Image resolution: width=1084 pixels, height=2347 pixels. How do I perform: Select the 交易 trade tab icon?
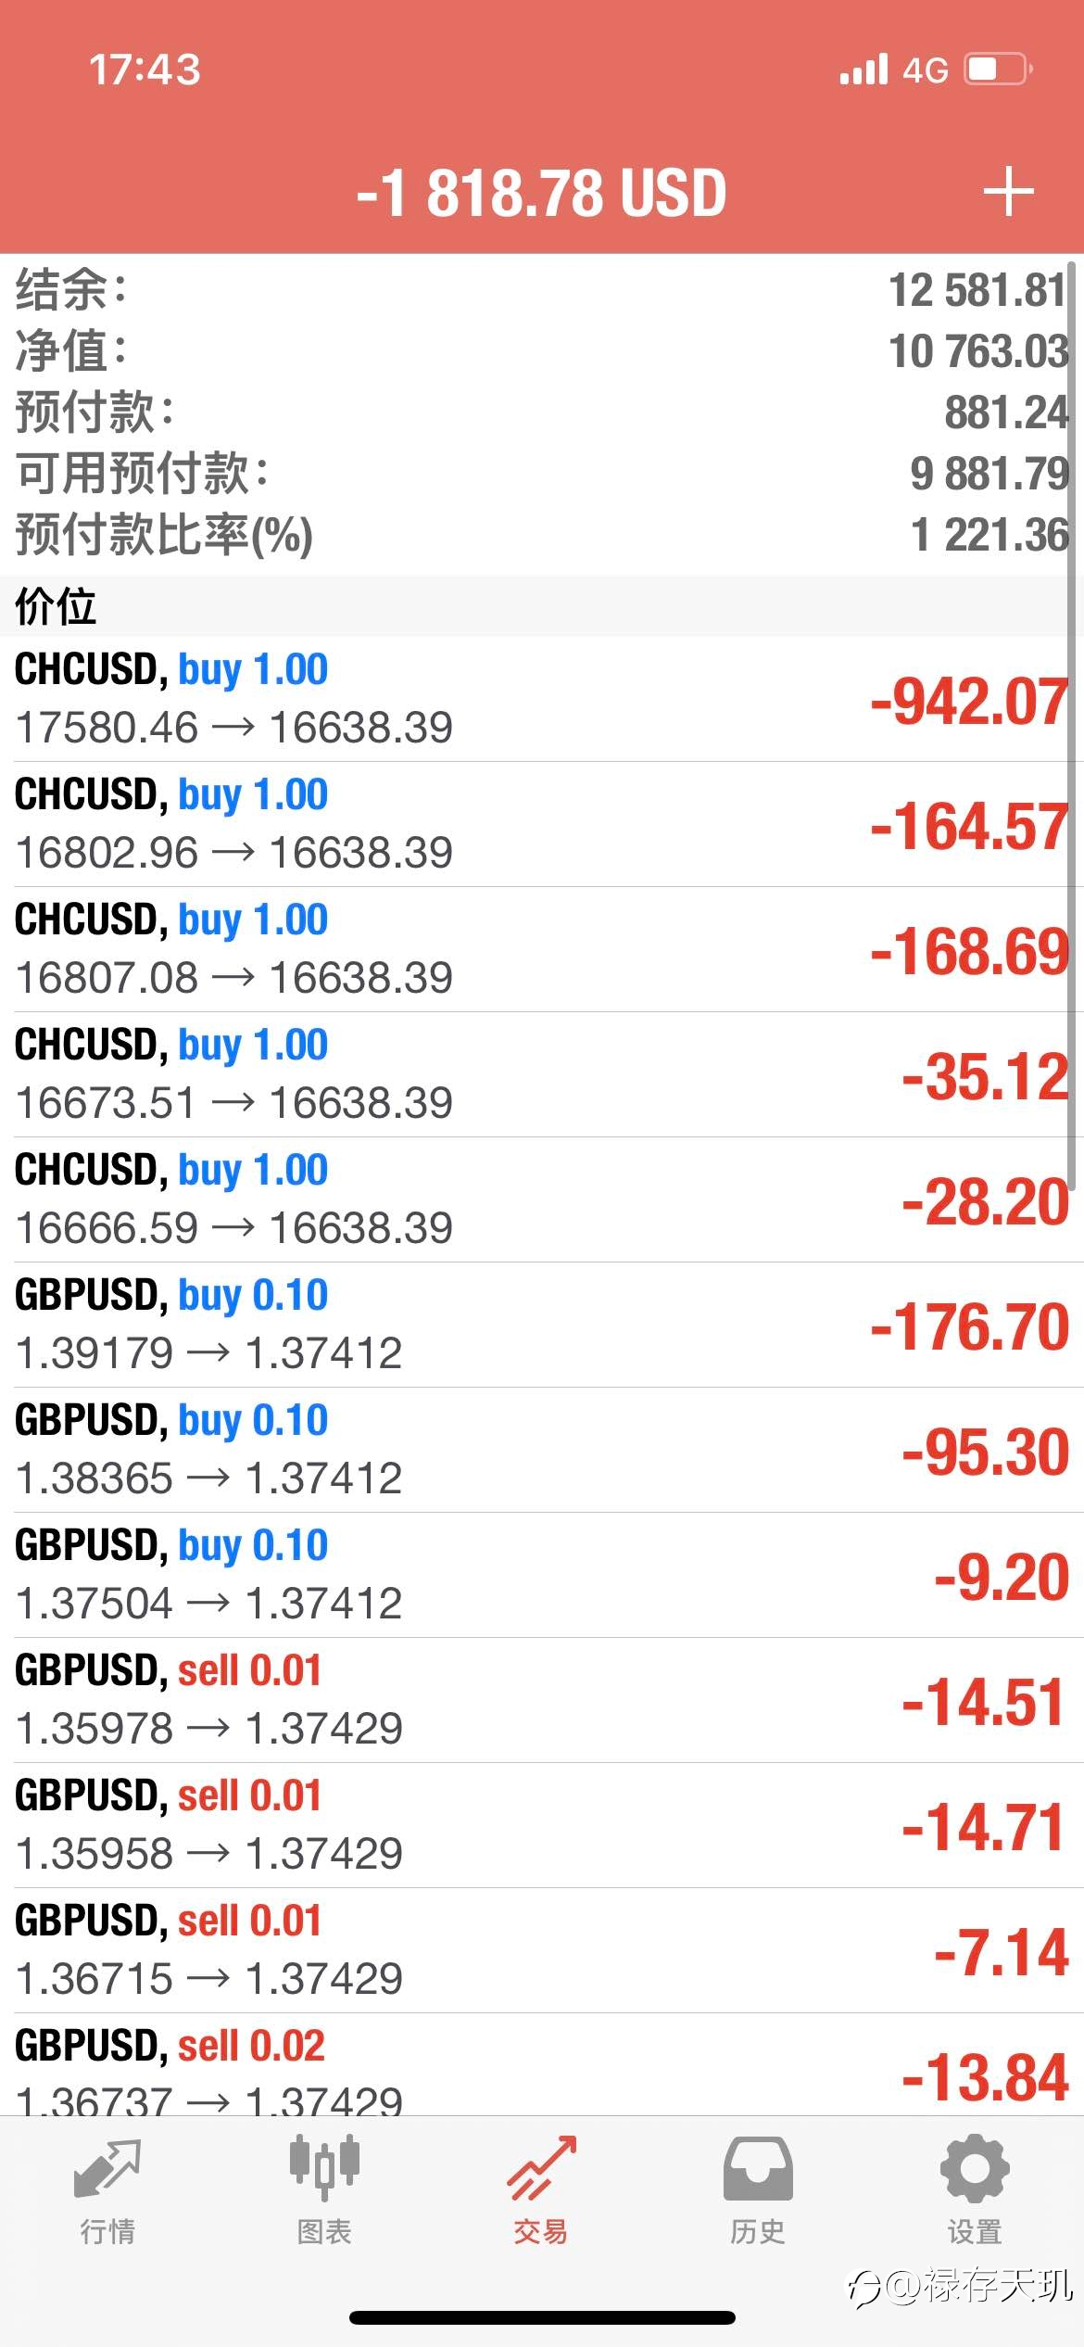click(541, 2167)
